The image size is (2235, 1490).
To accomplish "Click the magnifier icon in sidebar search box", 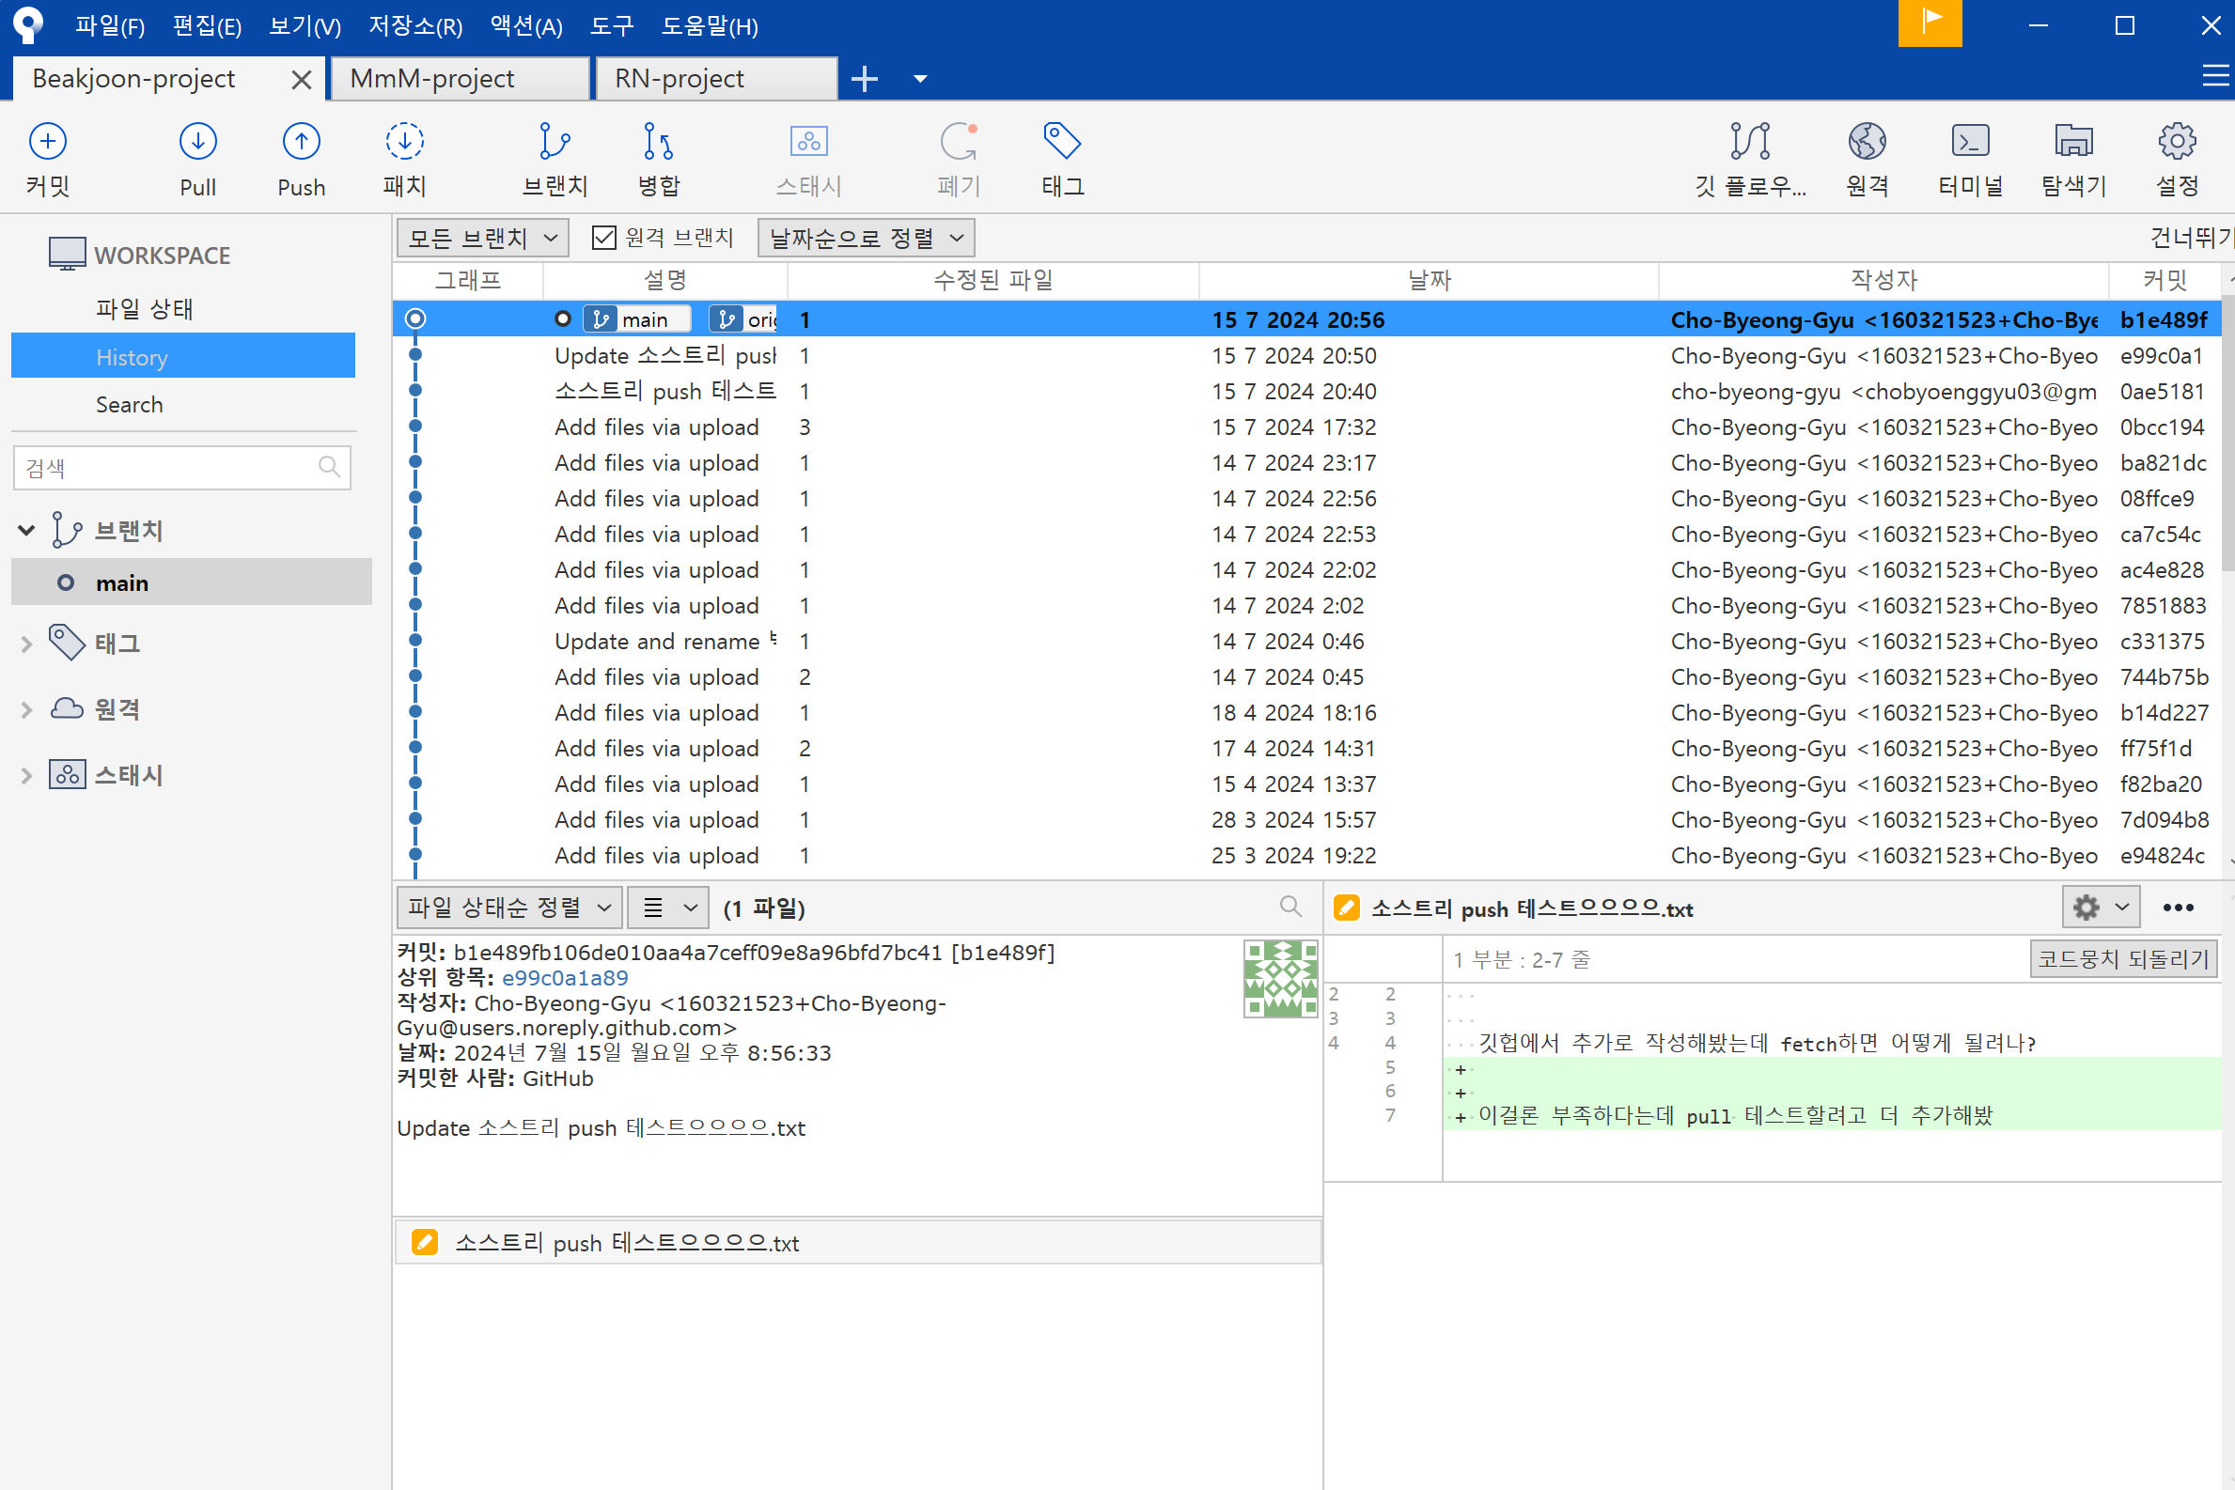I will click(329, 467).
